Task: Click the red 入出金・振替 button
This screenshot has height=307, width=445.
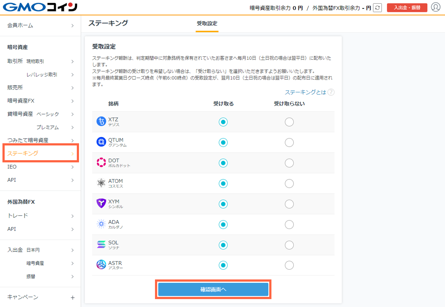Action: [407, 8]
